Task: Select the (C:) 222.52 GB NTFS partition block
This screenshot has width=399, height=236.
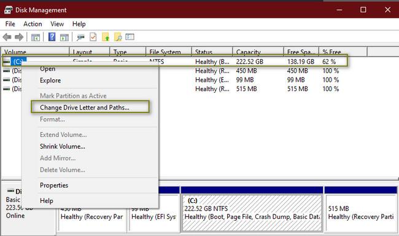Action: tap(252, 213)
